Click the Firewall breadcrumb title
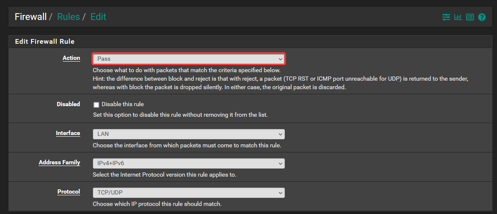The image size is (497, 214). tap(31, 17)
